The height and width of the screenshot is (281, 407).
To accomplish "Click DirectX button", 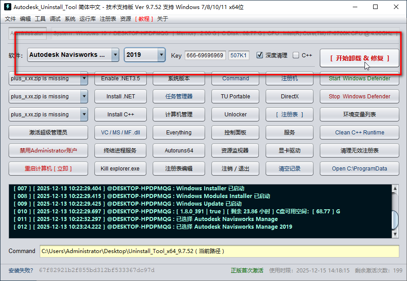I will (290, 97).
